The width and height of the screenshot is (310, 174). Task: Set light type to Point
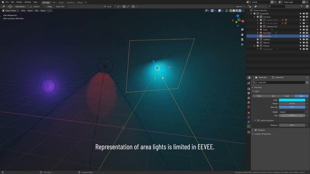(x=259, y=96)
